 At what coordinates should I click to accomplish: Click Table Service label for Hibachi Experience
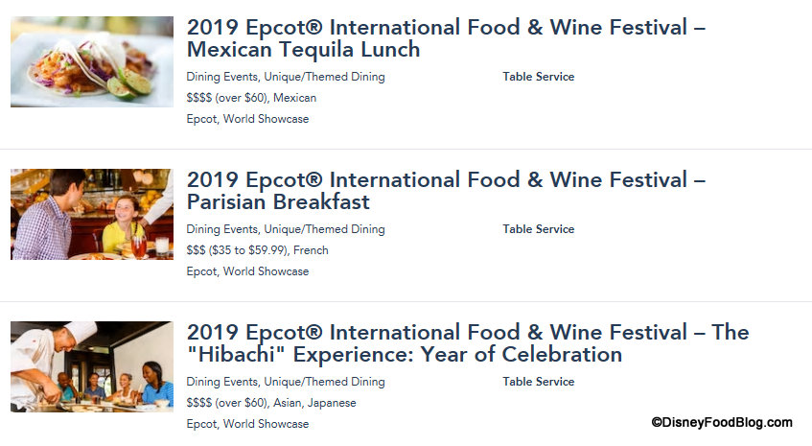pyautogui.click(x=538, y=382)
